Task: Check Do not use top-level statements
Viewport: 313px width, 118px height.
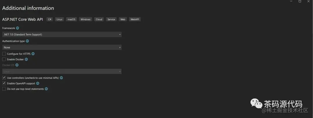Action: click(x=4, y=89)
